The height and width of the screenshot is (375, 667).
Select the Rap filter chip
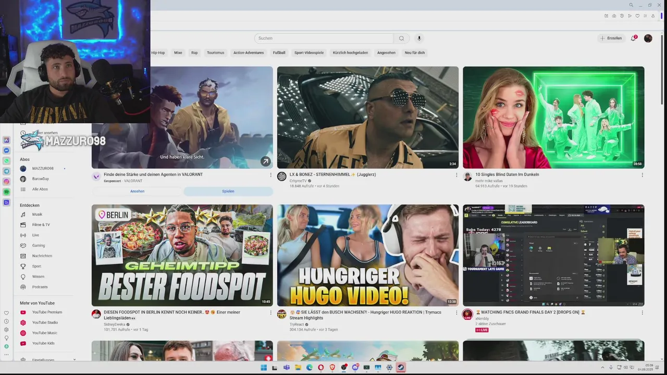[x=194, y=53]
